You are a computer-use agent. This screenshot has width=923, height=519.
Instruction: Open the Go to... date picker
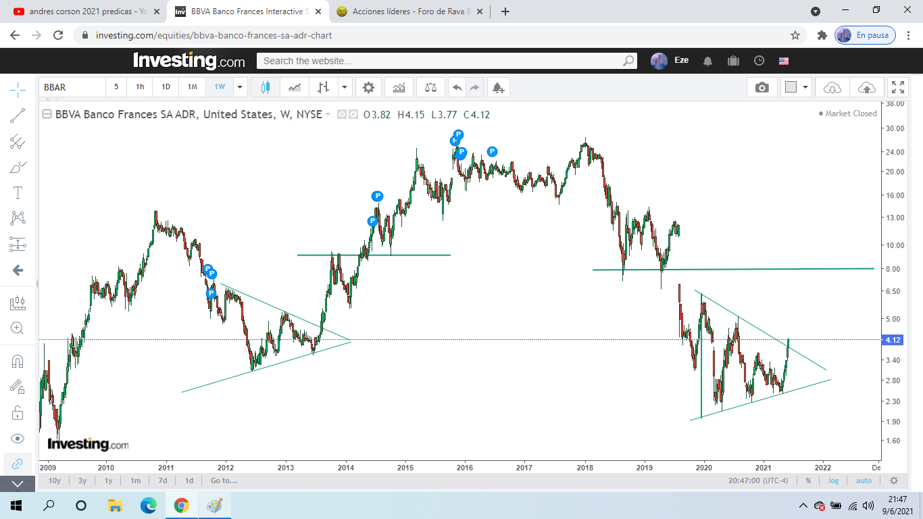pos(224,480)
